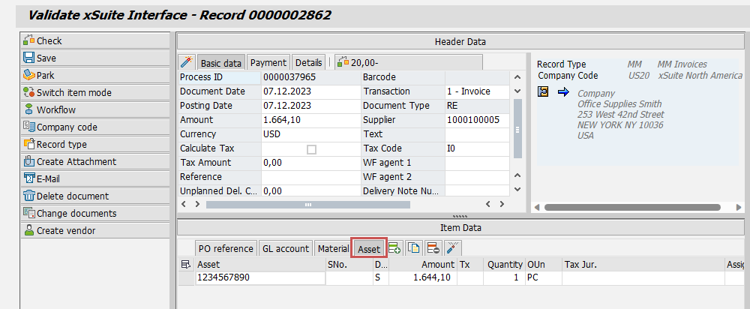Open the table settings icon left of Asset column

(186, 264)
